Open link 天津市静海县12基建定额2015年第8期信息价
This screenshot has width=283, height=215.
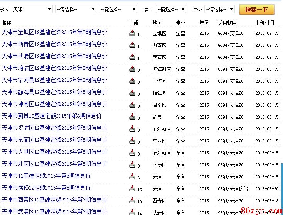pyautogui.click(x=54, y=92)
